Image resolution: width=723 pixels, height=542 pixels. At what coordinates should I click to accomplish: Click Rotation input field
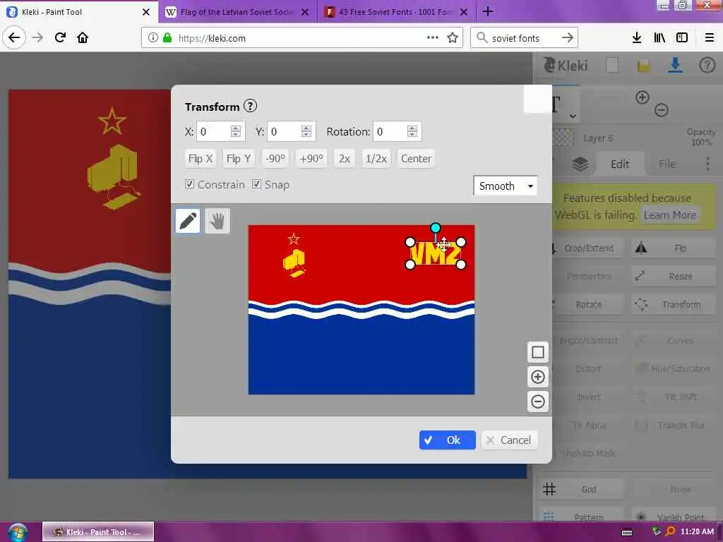pyautogui.click(x=390, y=131)
